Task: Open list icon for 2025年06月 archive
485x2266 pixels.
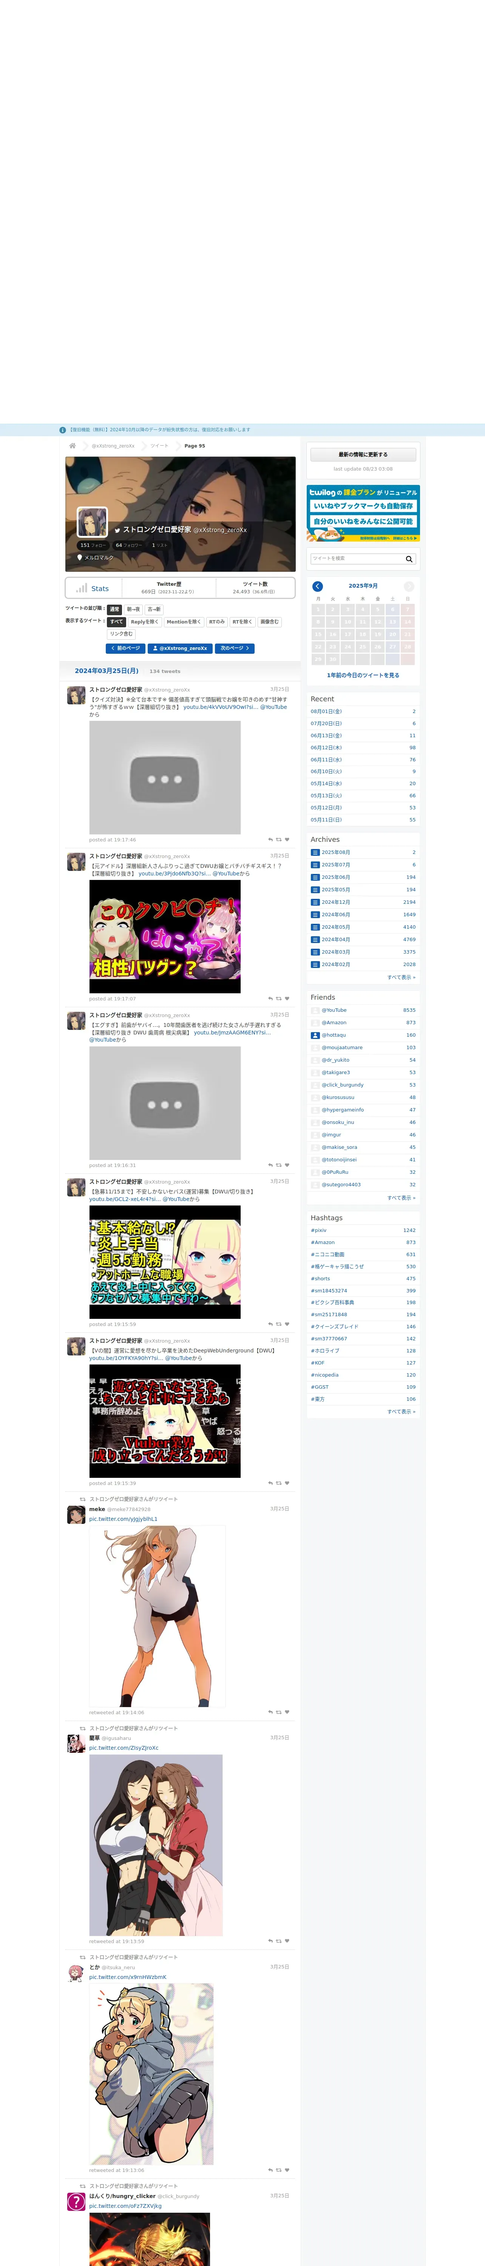Action: pos(315,877)
